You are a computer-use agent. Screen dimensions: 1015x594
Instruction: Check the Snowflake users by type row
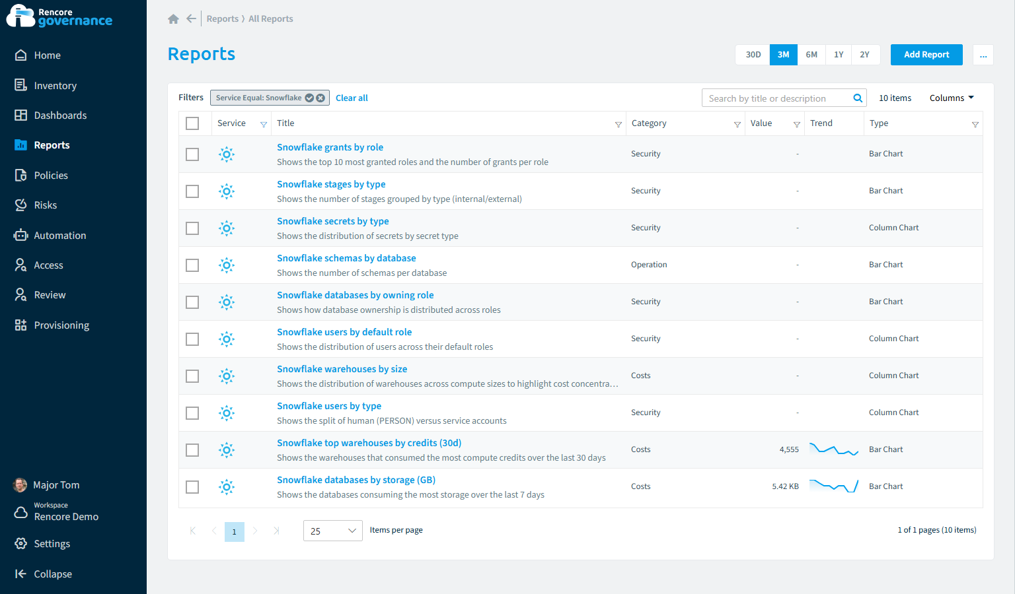192,413
